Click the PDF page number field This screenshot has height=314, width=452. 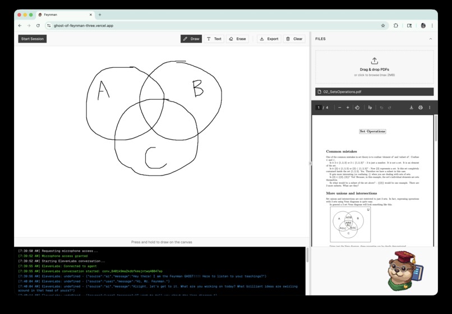[x=319, y=108]
